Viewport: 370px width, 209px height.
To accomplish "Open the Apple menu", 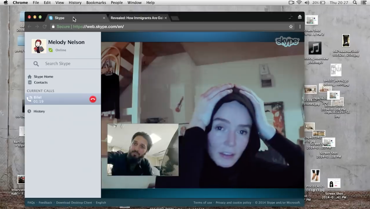I will pos(5,3).
